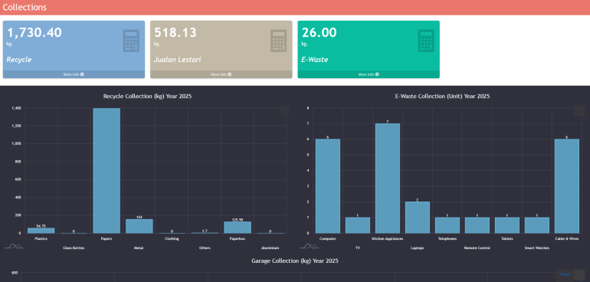
Task: Click the 1,730.40 value on the Recycle card
Action: pos(34,33)
